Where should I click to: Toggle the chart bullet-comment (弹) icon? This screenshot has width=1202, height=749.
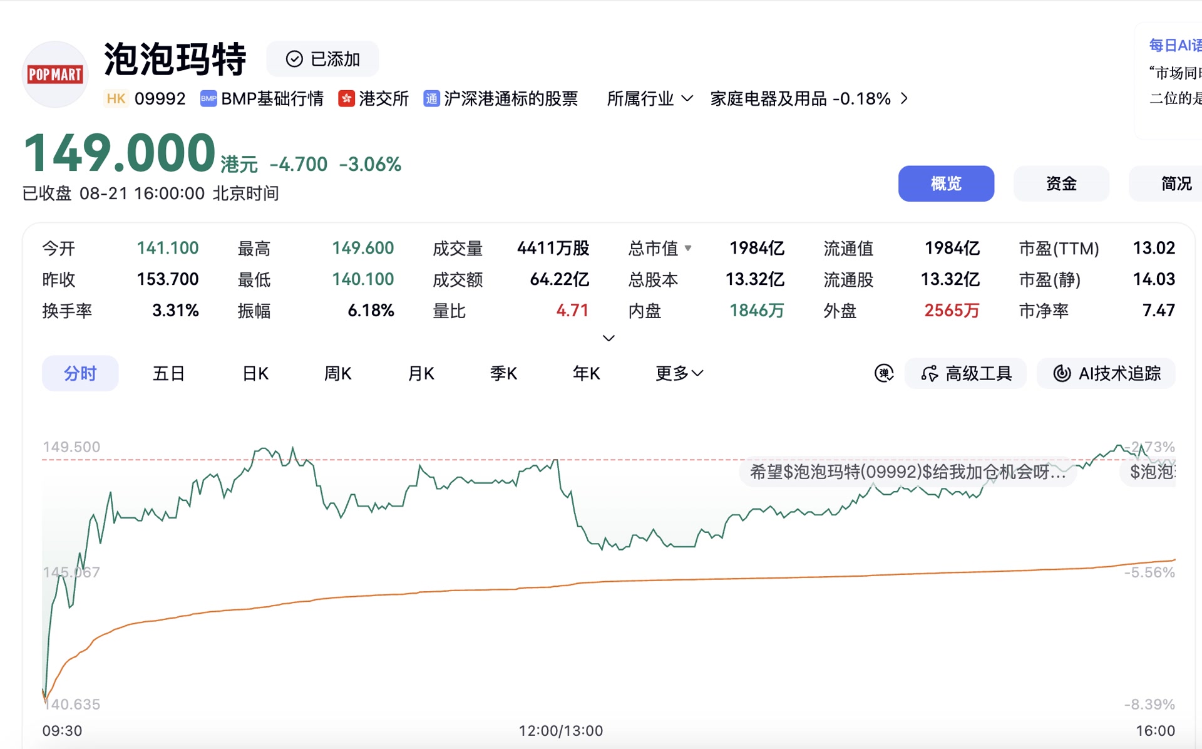point(884,373)
